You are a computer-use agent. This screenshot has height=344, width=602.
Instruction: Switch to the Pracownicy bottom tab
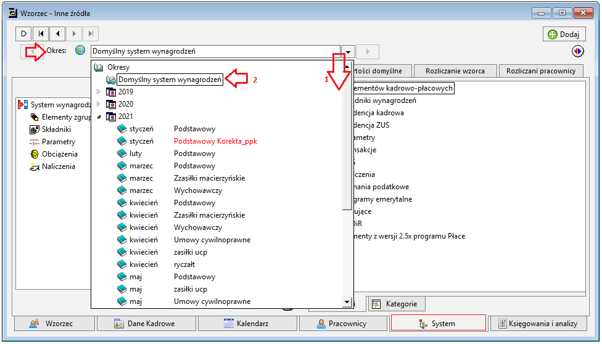[x=343, y=324]
